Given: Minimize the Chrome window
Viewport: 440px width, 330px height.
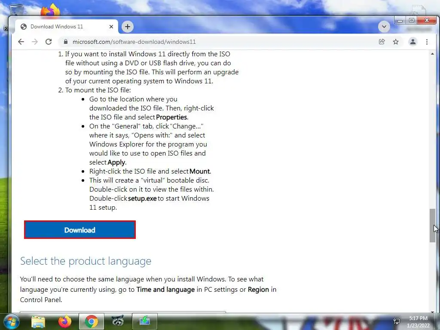Looking at the screenshot, I should [400, 21].
